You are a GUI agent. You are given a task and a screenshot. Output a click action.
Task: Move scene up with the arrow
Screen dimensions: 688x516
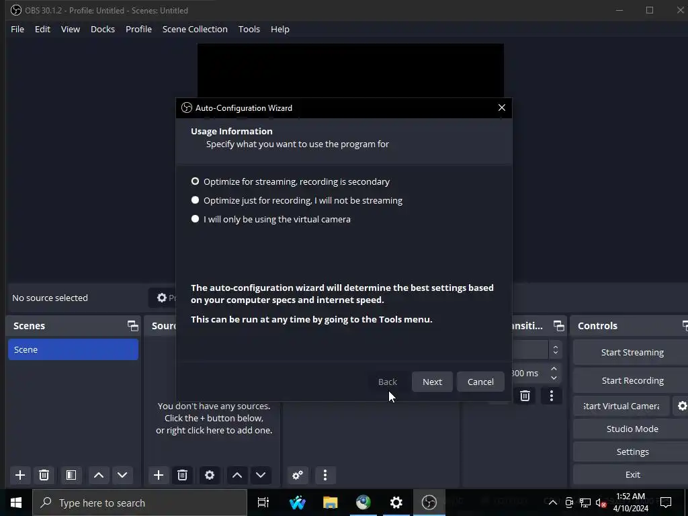click(99, 475)
